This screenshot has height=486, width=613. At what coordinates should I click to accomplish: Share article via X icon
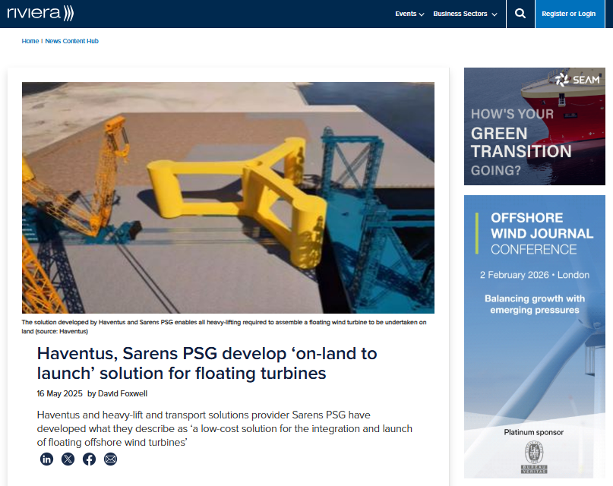pyautogui.click(x=68, y=459)
